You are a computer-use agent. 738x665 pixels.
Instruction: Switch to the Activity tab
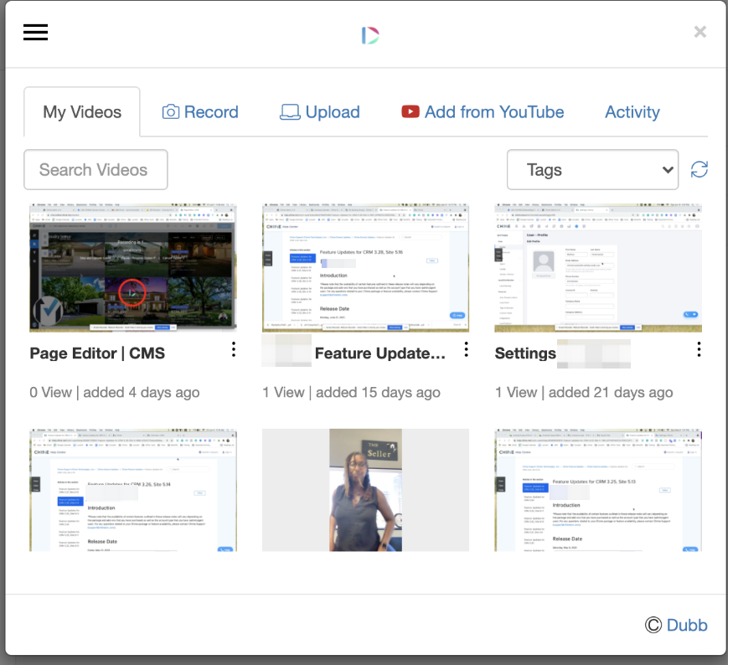click(x=632, y=111)
